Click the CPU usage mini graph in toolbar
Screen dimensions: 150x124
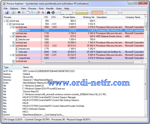(67, 13)
